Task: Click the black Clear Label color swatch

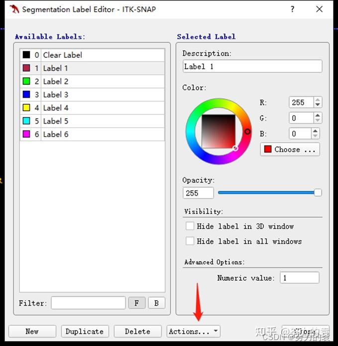Action: tap(26, 55)
